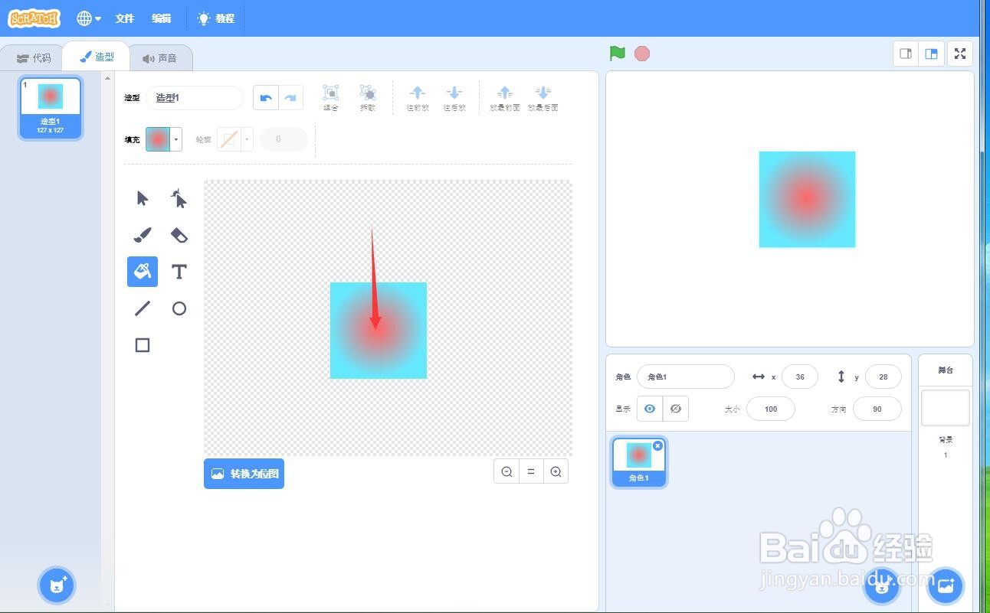Move object Backward (往后放)

454,97
